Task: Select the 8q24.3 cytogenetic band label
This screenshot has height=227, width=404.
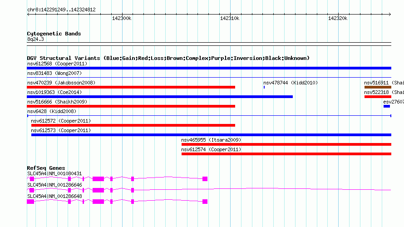Action: pos(35,39)
